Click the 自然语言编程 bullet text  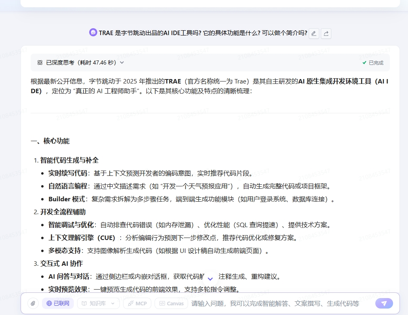[x=68, y=186]
